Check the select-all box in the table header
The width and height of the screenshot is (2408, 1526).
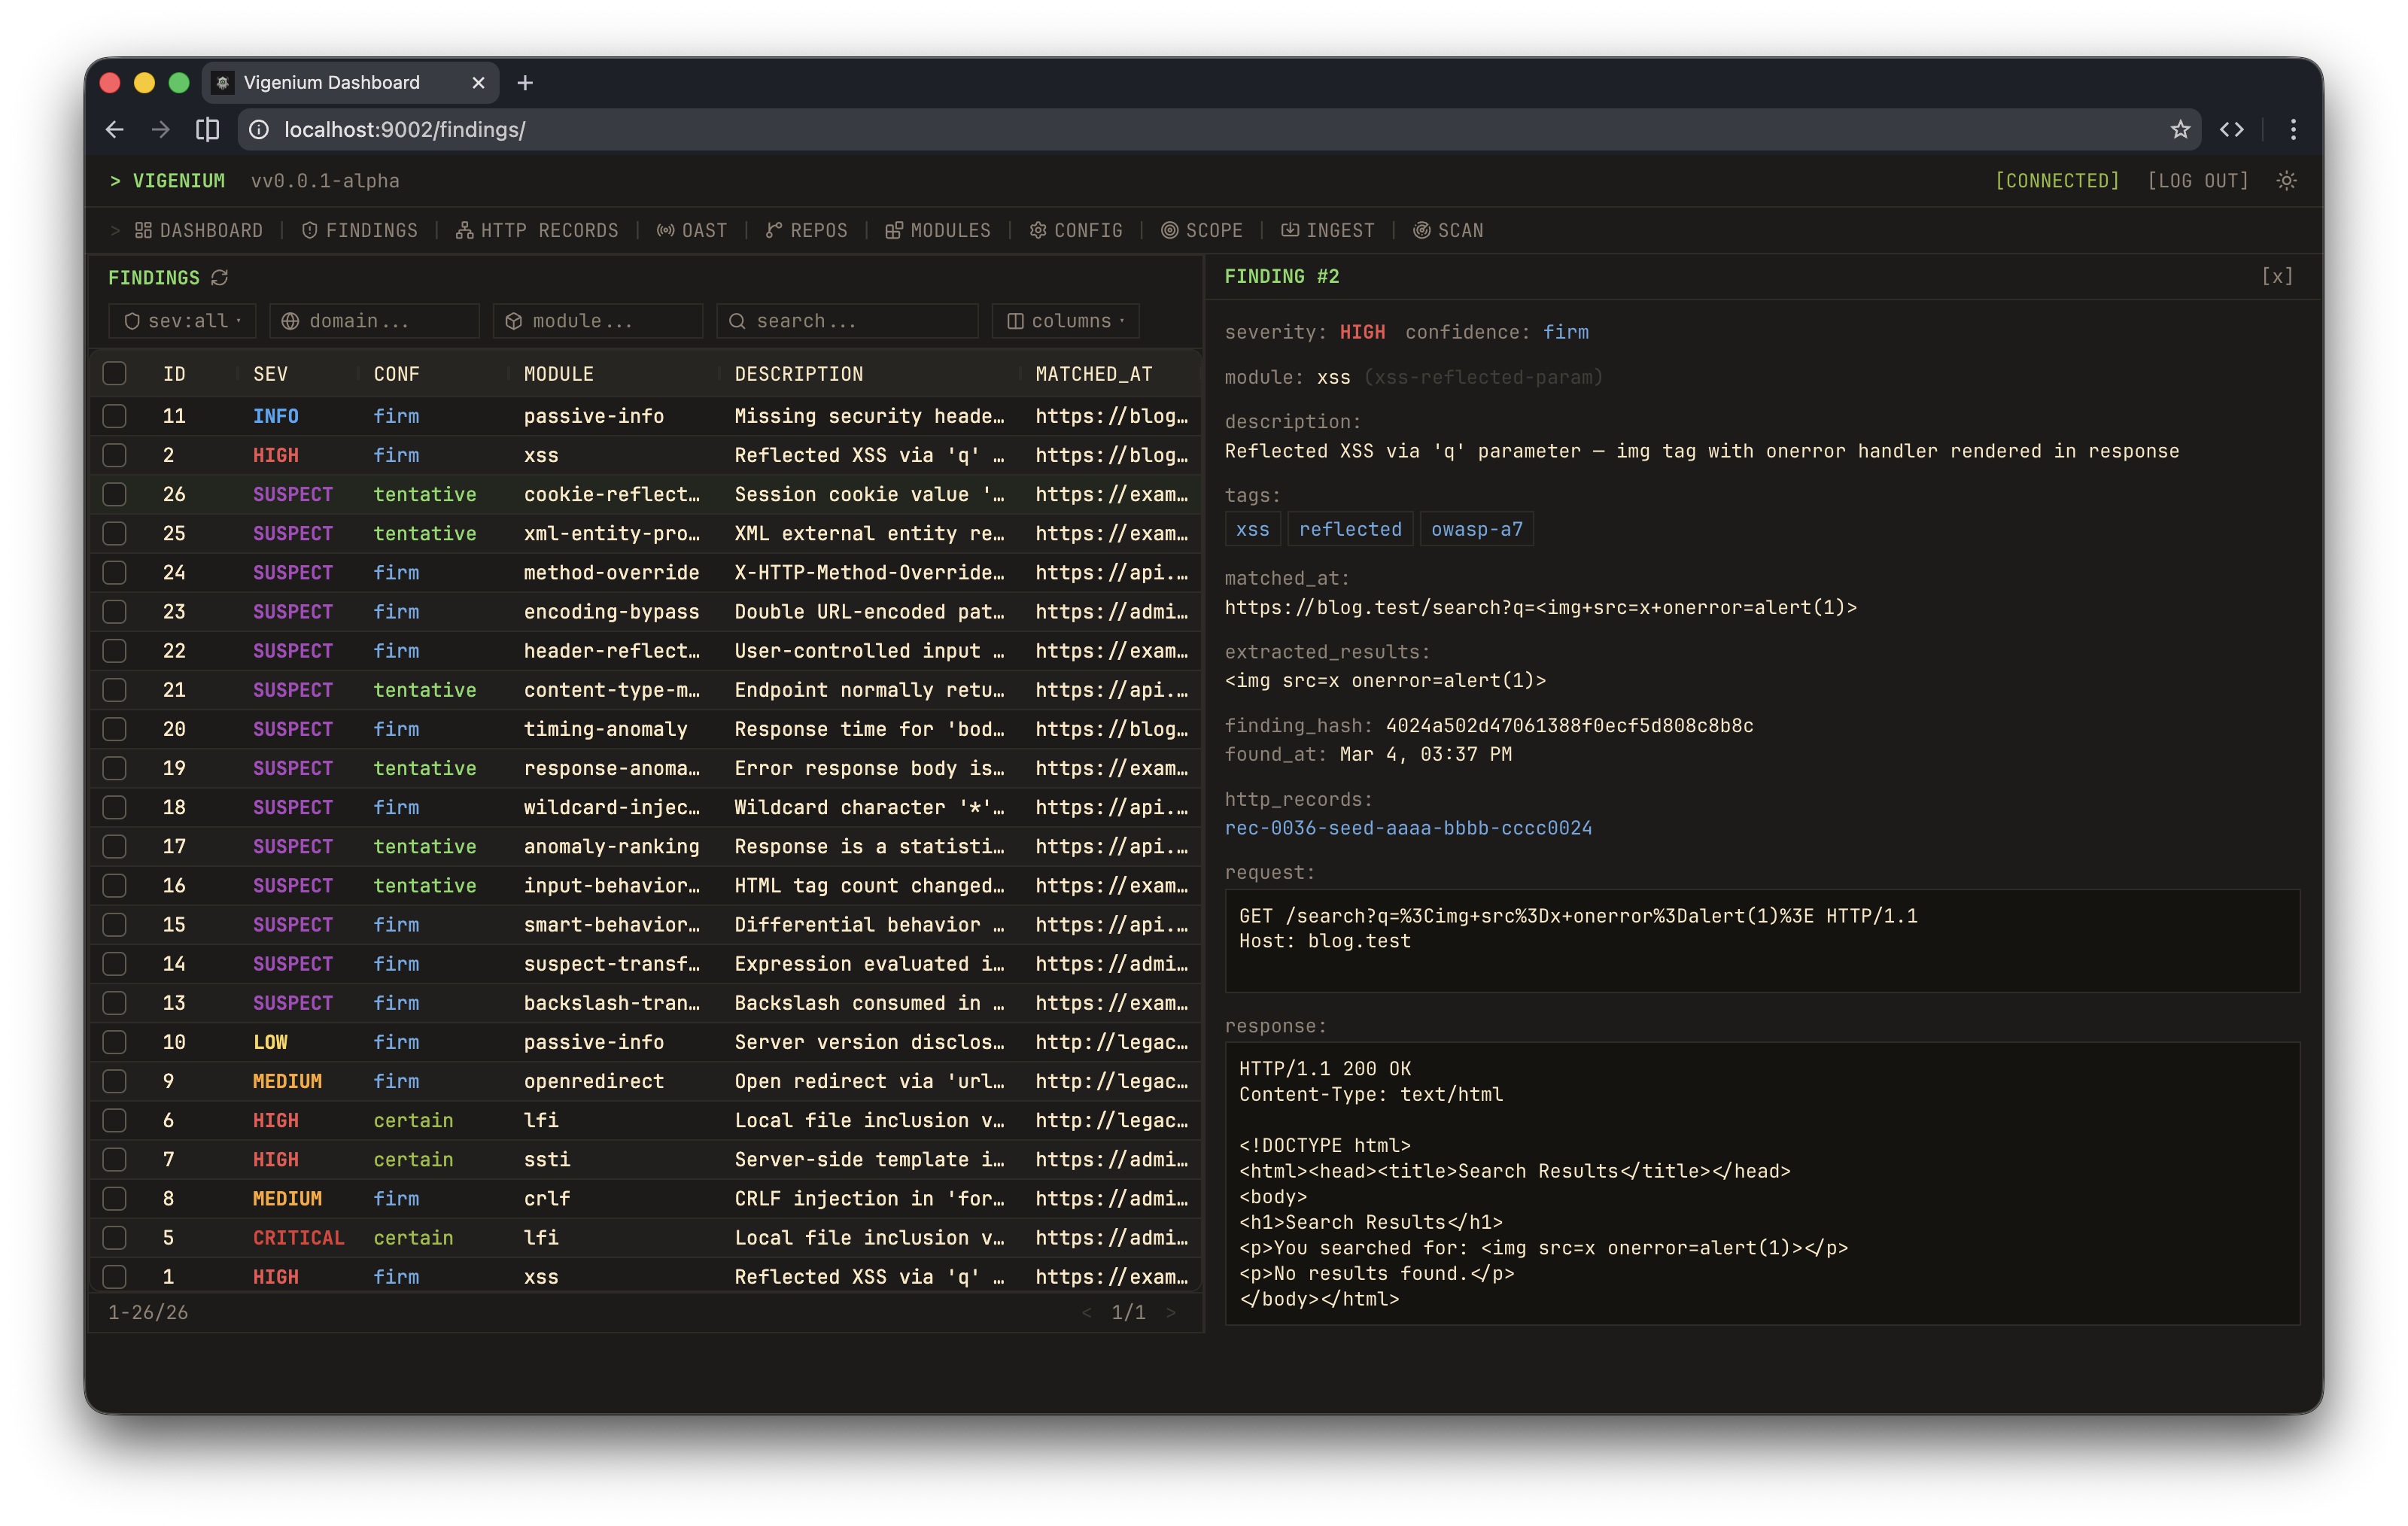114,373
